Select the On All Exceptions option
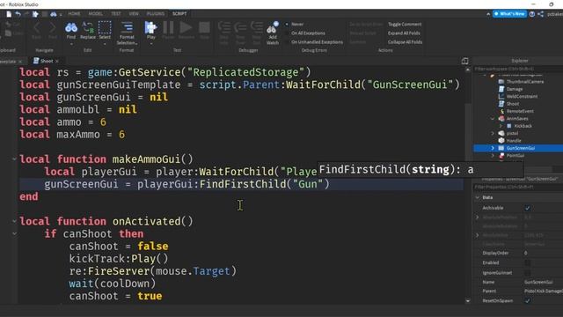The height and width of the screenshot is (317, 563). [x=305, y=33]
